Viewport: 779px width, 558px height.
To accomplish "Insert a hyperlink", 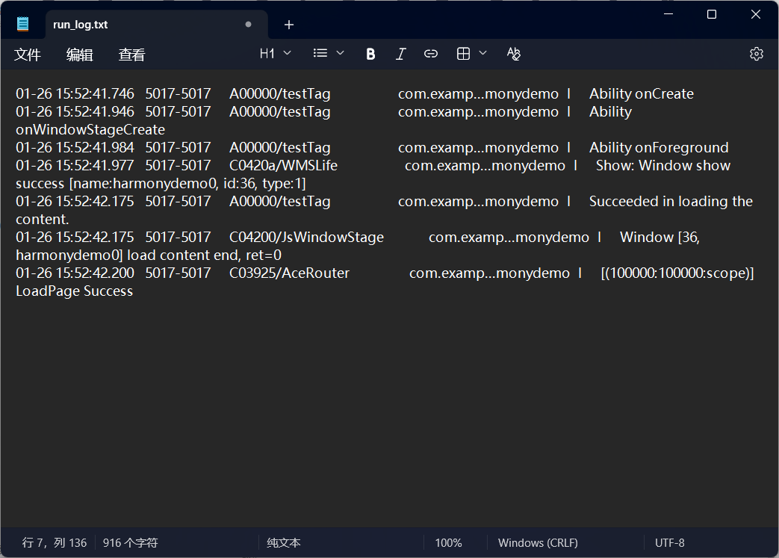I will coord(431,54).
